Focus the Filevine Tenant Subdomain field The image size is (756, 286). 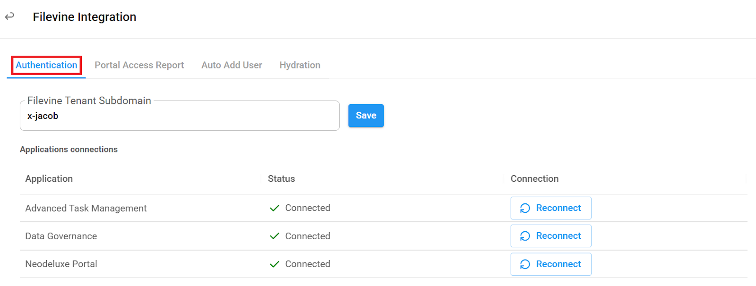(180, 116)
